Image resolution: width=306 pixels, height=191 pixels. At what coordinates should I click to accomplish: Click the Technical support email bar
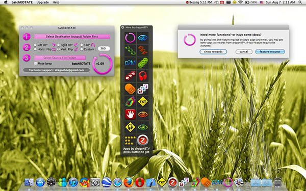tap(57, 70)
